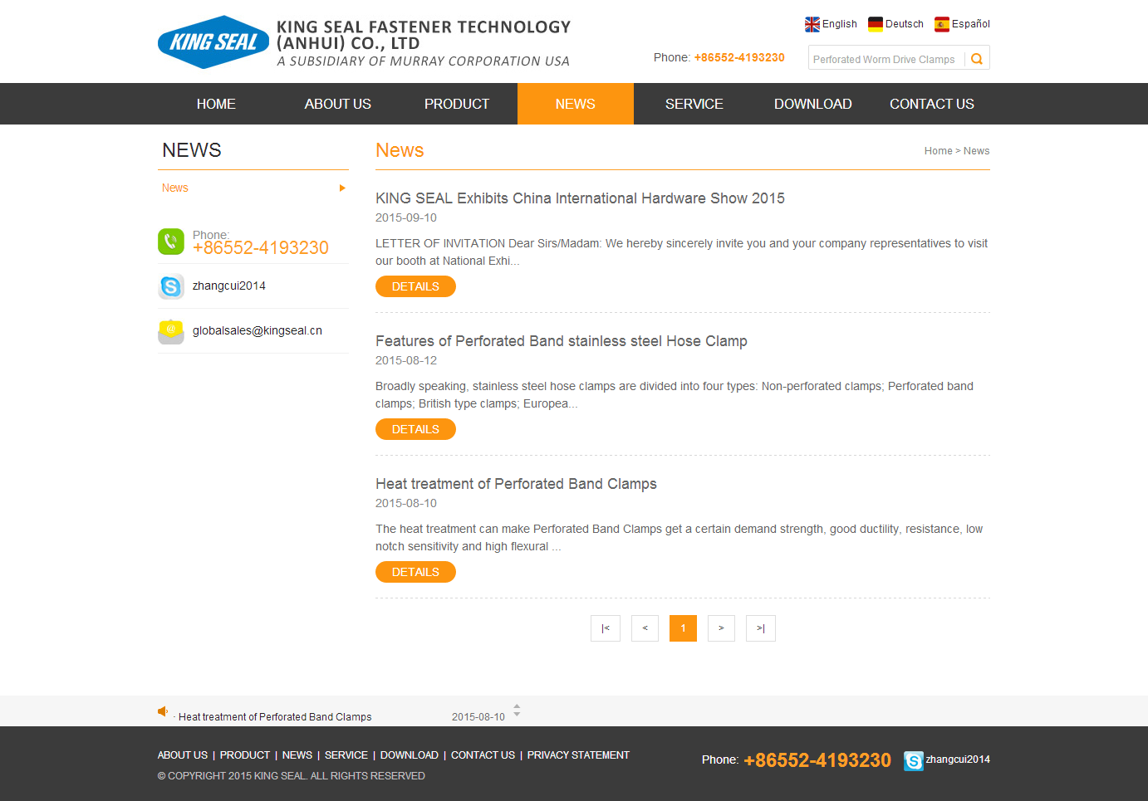Open DETAILS for China Hardware Show article
This screenshot has width=1148, height=801.
tap(415, 286)
